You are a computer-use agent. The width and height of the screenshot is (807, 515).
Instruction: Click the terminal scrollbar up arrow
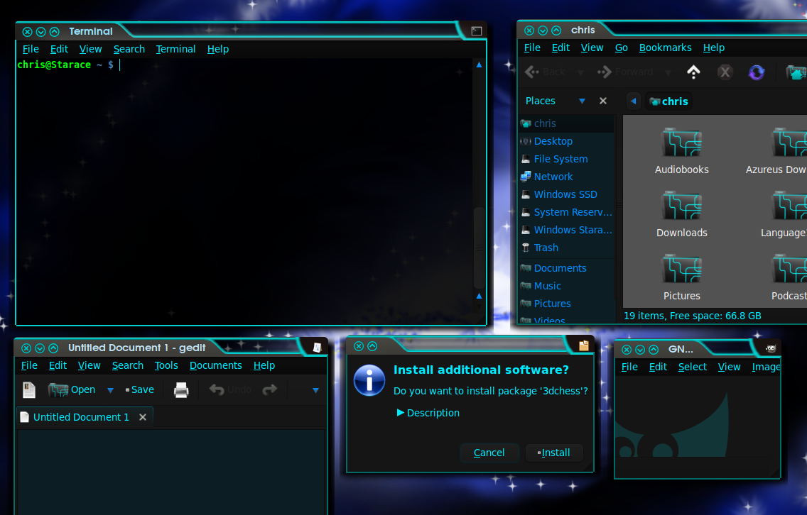tap(479, 65)
